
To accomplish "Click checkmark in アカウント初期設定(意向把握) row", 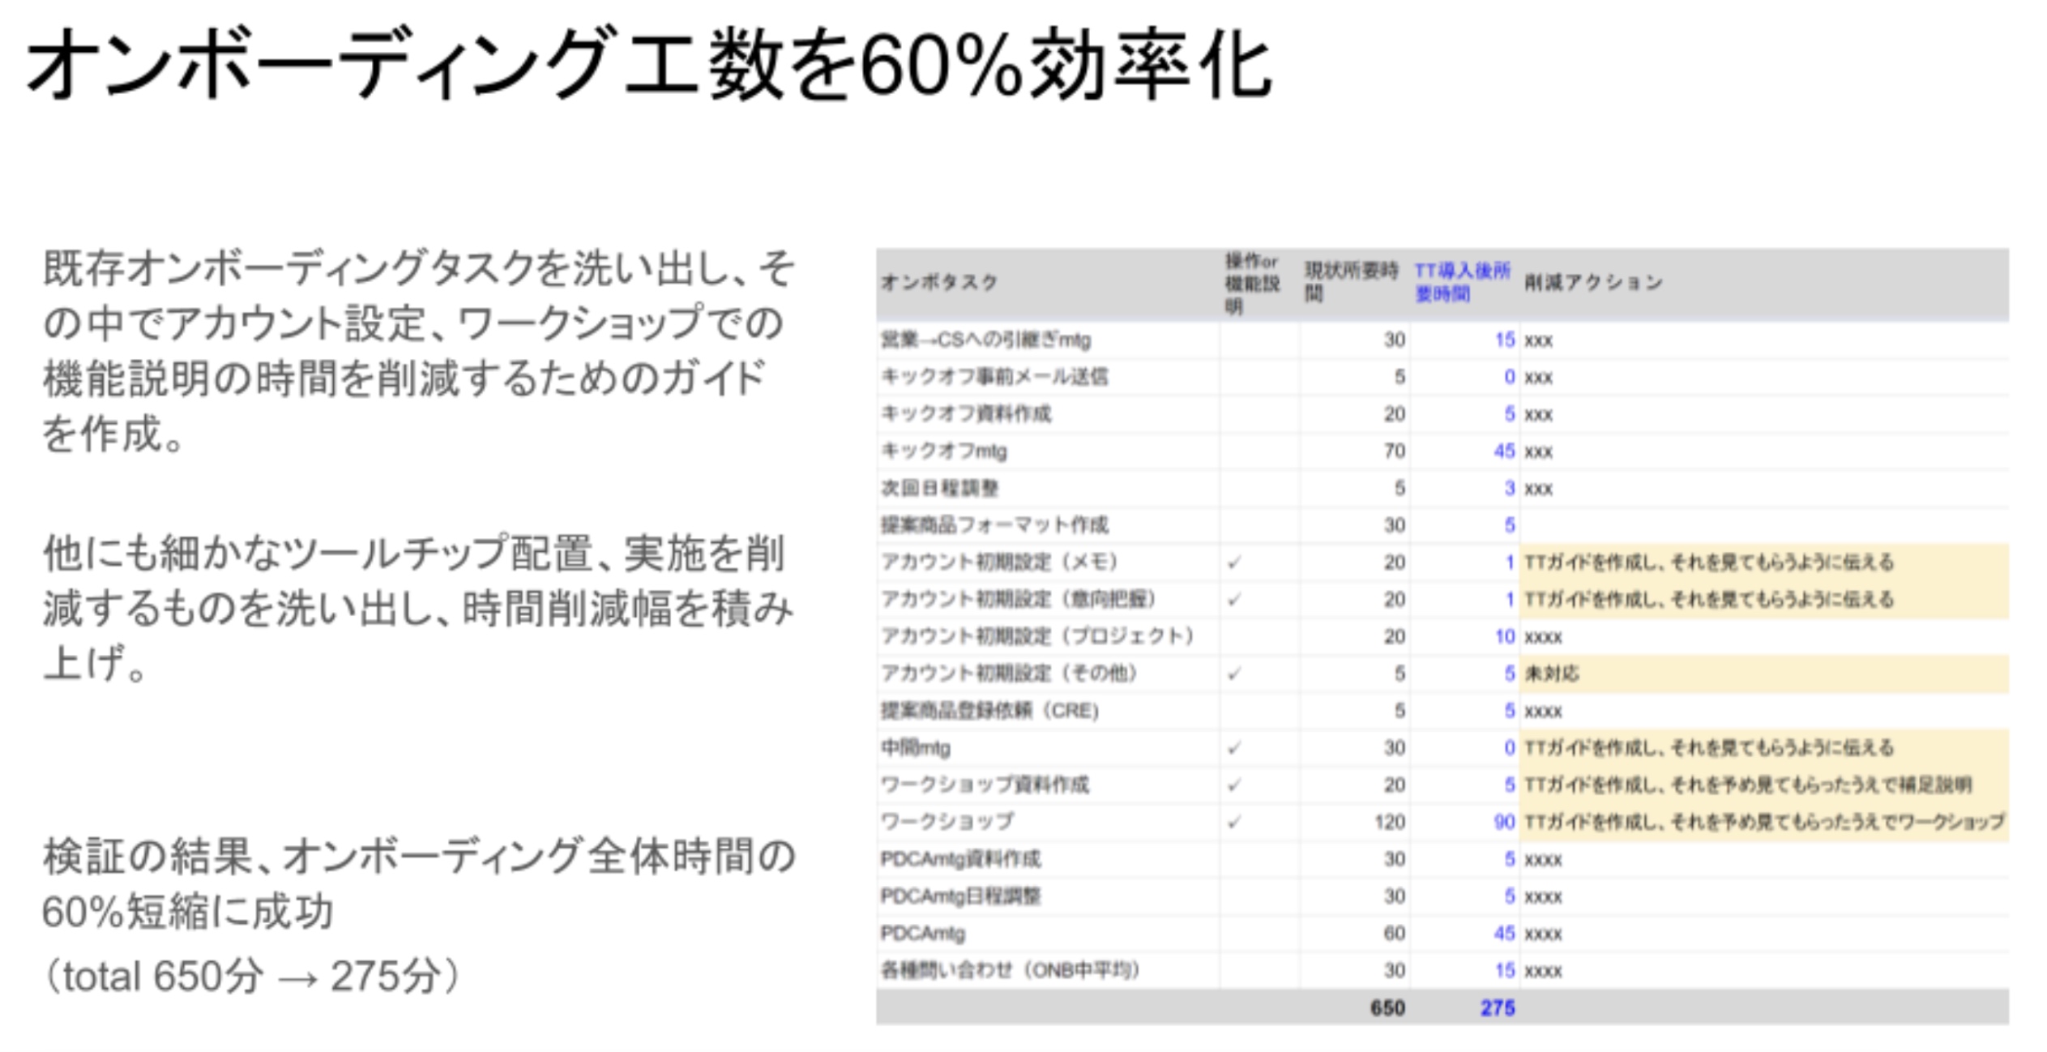I will [x=1233, y=600].
